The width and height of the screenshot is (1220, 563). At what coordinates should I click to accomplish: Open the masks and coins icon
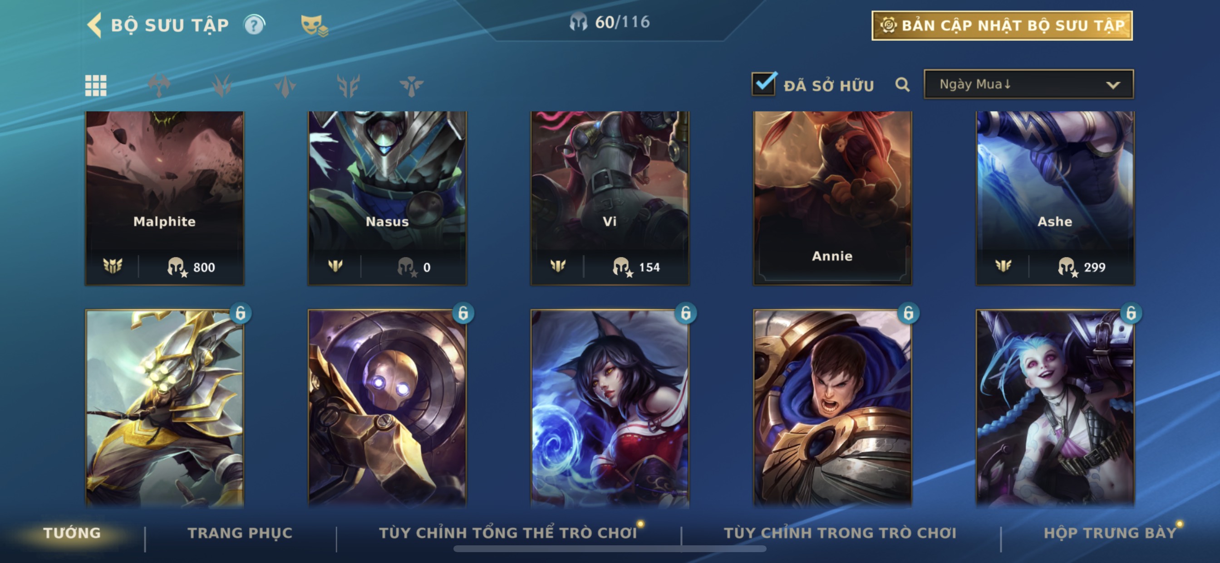[x=314, y=25]
